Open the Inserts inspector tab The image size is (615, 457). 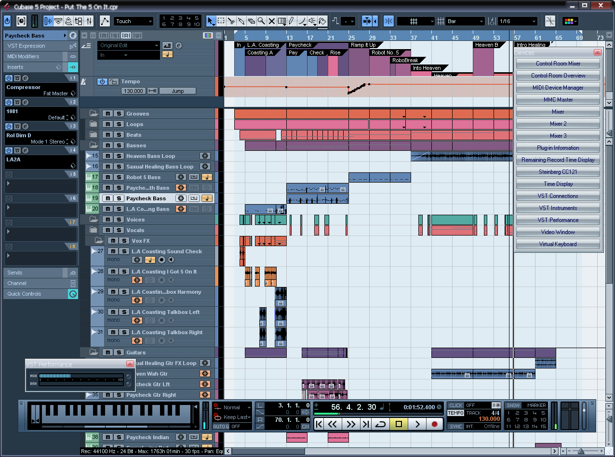tap(40, 67)
